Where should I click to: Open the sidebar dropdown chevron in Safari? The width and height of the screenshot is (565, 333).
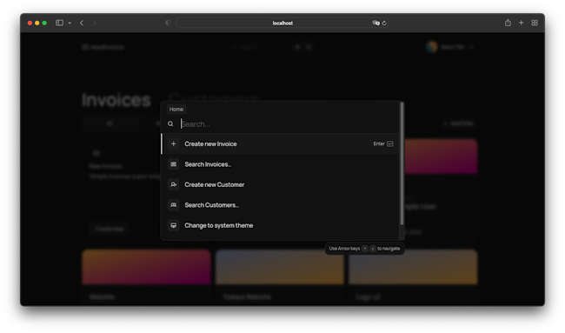pos(70,23)
